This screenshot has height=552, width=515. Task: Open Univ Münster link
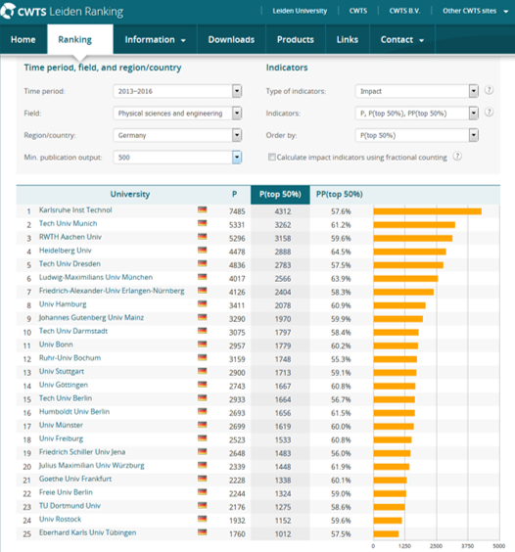click(61, 425)
